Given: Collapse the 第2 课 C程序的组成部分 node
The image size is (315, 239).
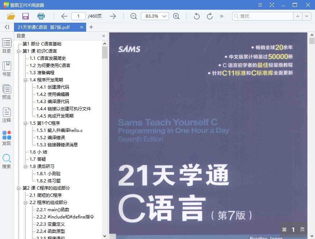Looking at the screenshot, I should tap(18, 188).
